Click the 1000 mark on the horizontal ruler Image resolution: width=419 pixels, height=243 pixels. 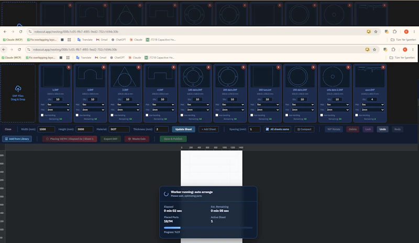tap(225, 148)
